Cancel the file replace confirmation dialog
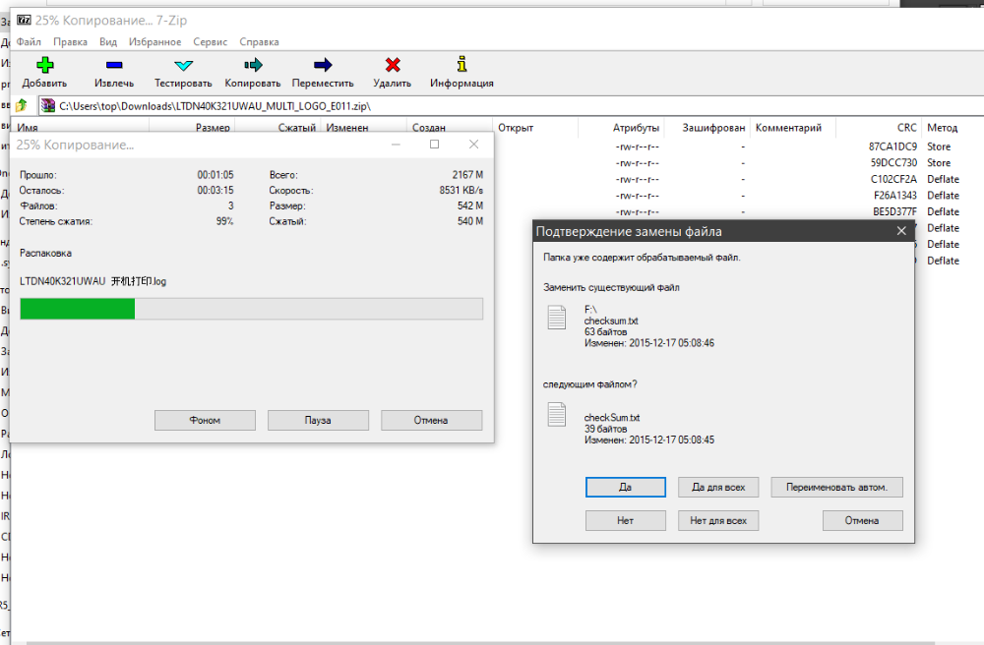Image resolution: width=984 pixels, height=645 pixels. (863, 520)
